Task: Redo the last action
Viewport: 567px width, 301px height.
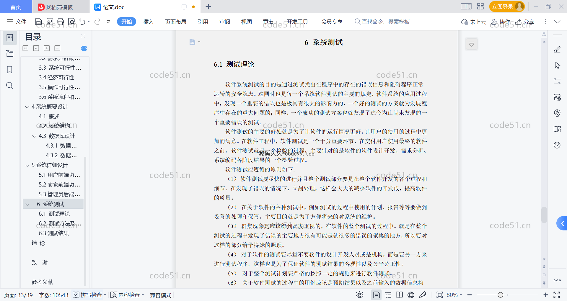Action: 97,22
